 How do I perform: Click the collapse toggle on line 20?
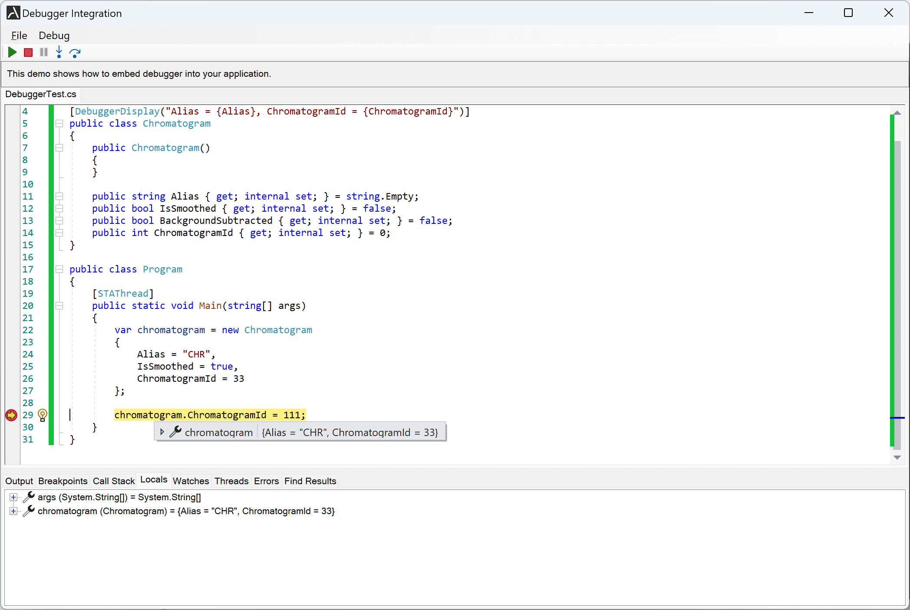click(x=59, y=306)
